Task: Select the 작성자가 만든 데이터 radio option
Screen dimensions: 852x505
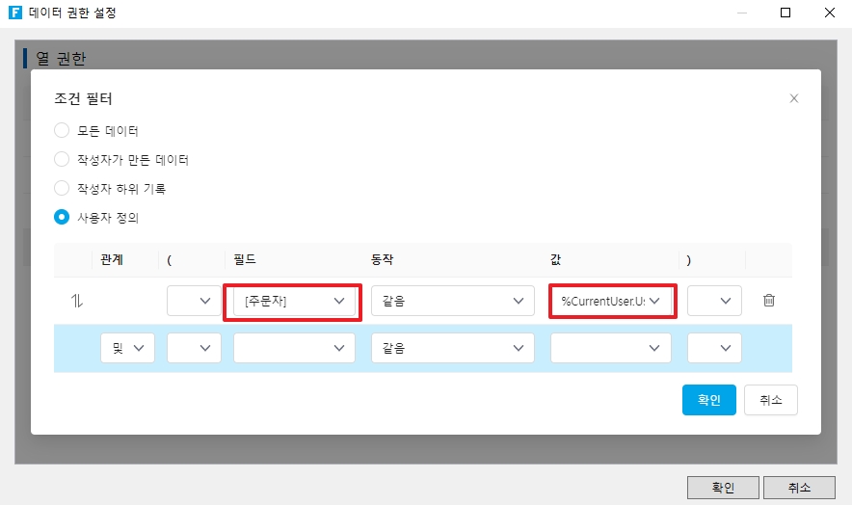Action: [x=62, y=159]
